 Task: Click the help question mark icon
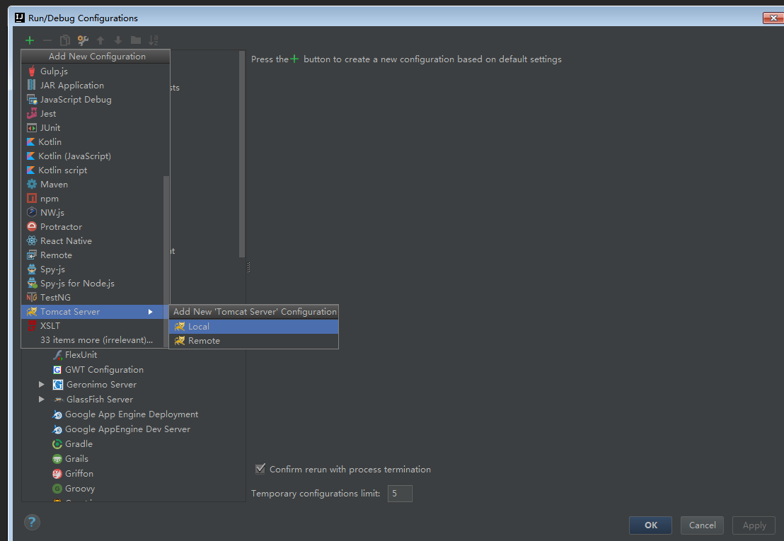pos(32,523)
